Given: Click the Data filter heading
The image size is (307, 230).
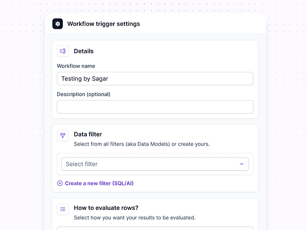Looking at the screenshot, I should coord(88,135).
